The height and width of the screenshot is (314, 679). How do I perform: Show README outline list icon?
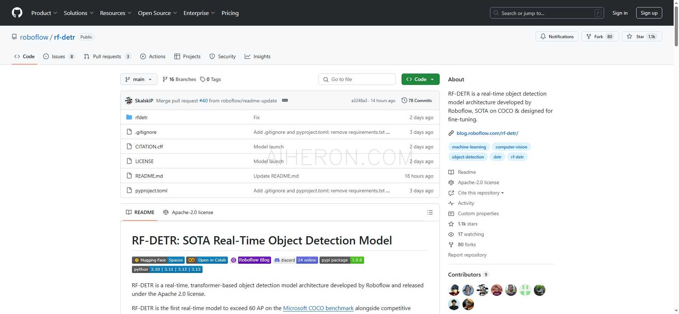coord(430,212)
